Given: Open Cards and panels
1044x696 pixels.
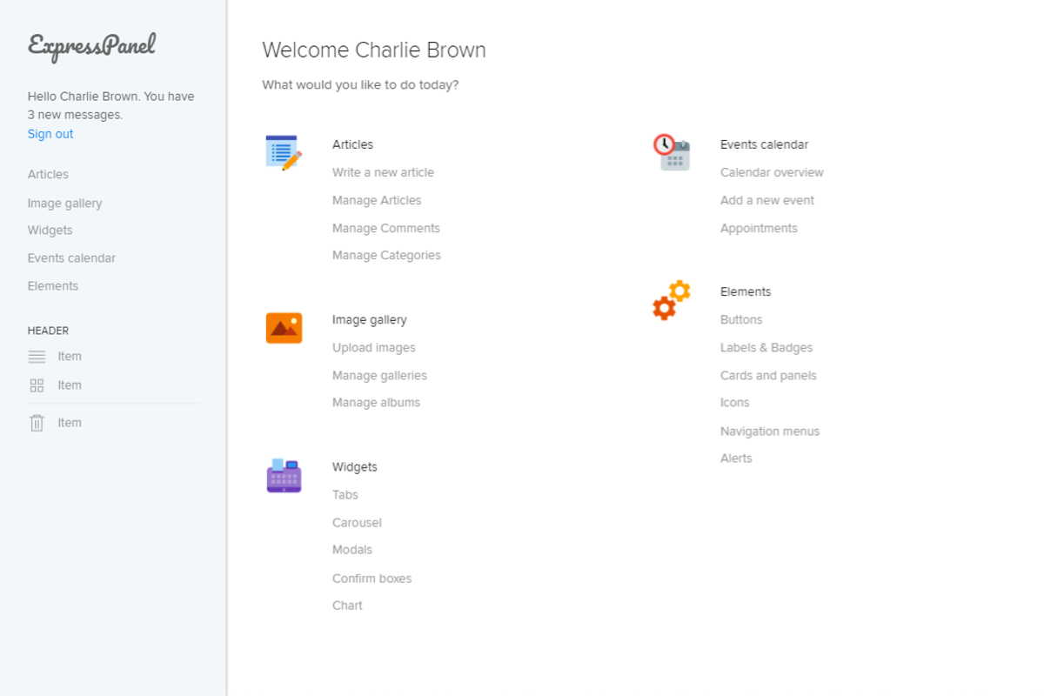Looking at the screenshot, I should pos(768,376).
